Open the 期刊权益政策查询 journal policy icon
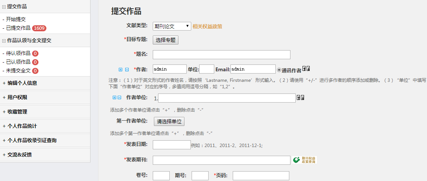Image resolution: width=427 pixels, height=181 pixels. point(304,160)
